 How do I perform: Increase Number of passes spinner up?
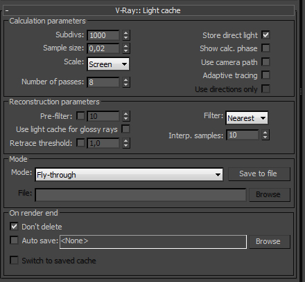[x=125, y=79]
